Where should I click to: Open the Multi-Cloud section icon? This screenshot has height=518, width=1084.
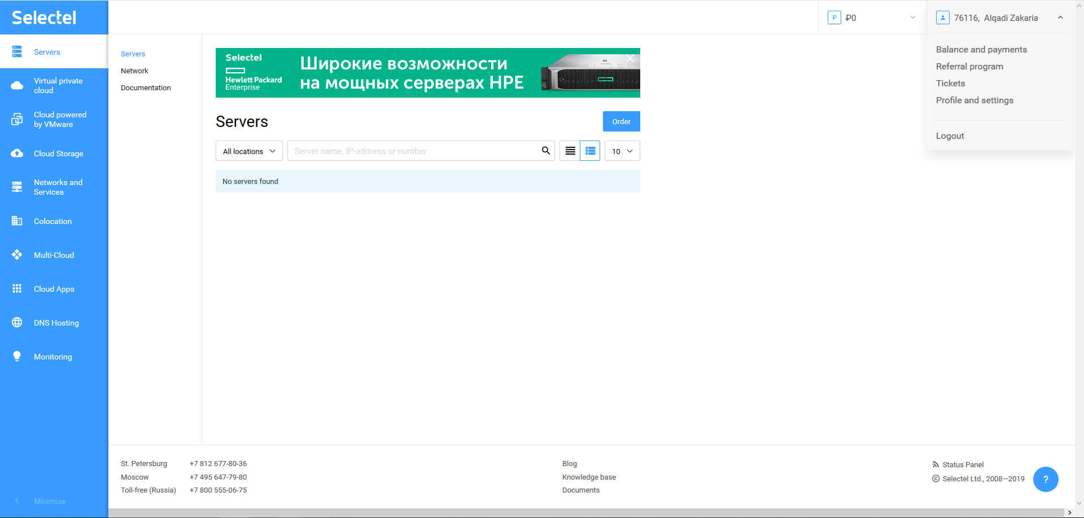tap(17, 255)
